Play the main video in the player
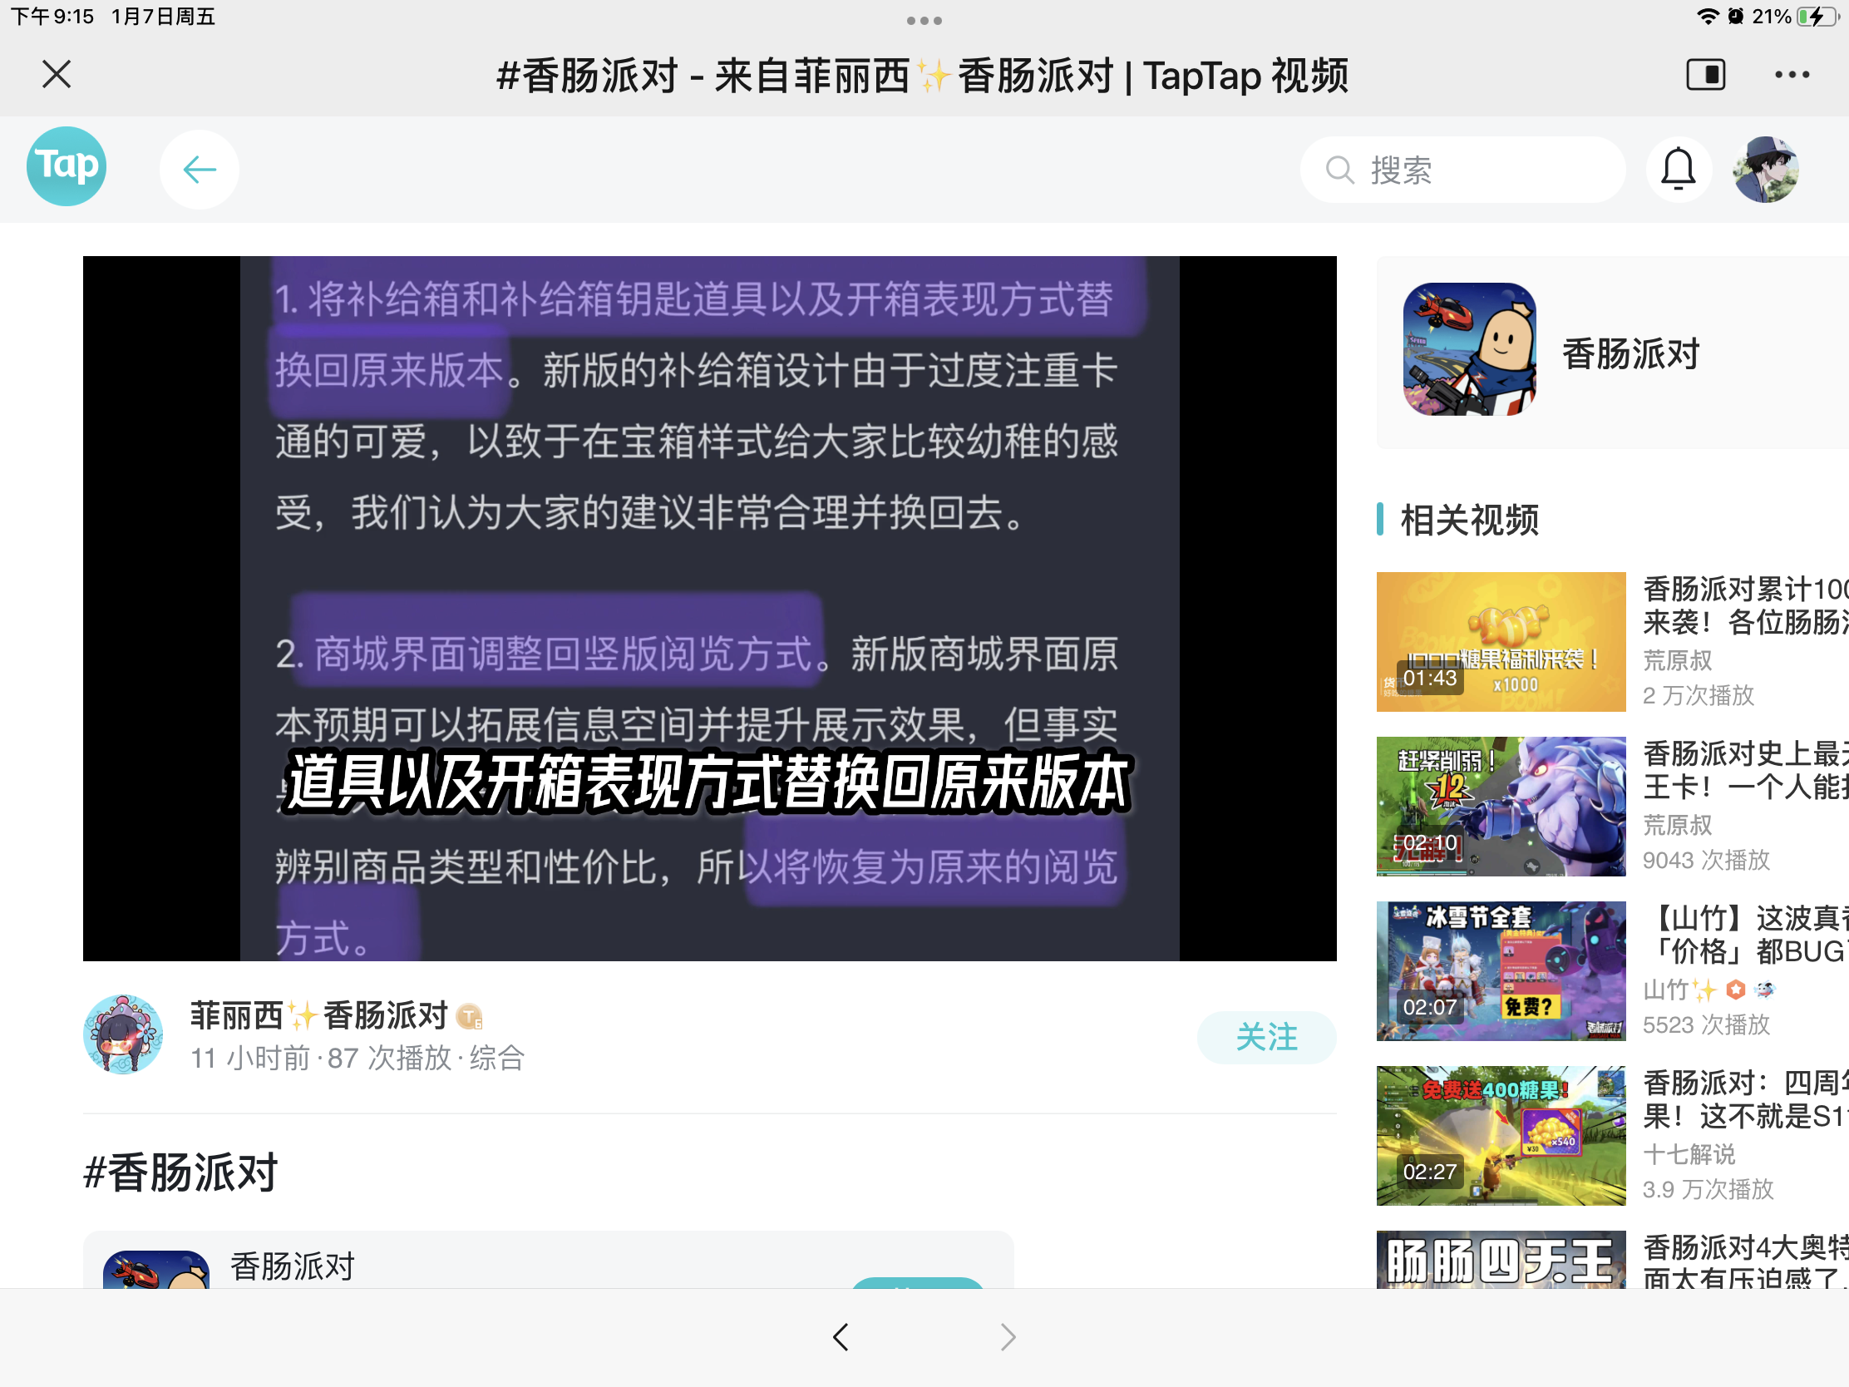 710,608
